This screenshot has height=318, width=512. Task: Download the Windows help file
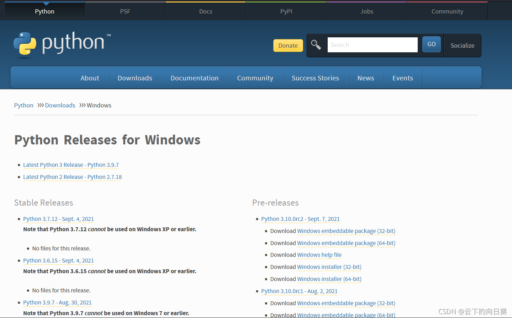tap(319, 255)
